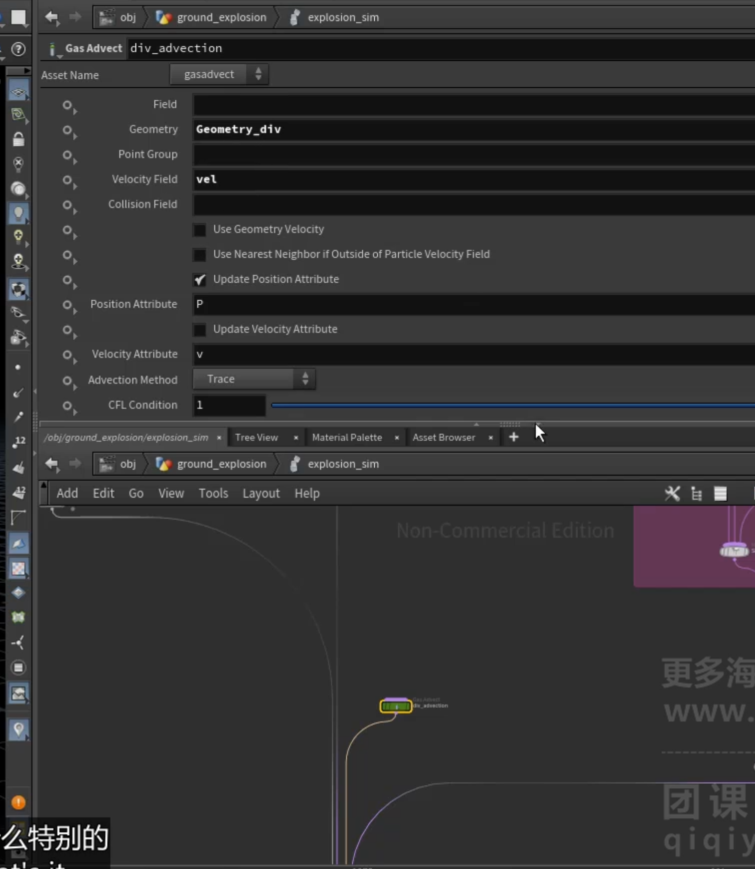
Task: Open the network editor Edit menu
Action: [x=103, y=493]
